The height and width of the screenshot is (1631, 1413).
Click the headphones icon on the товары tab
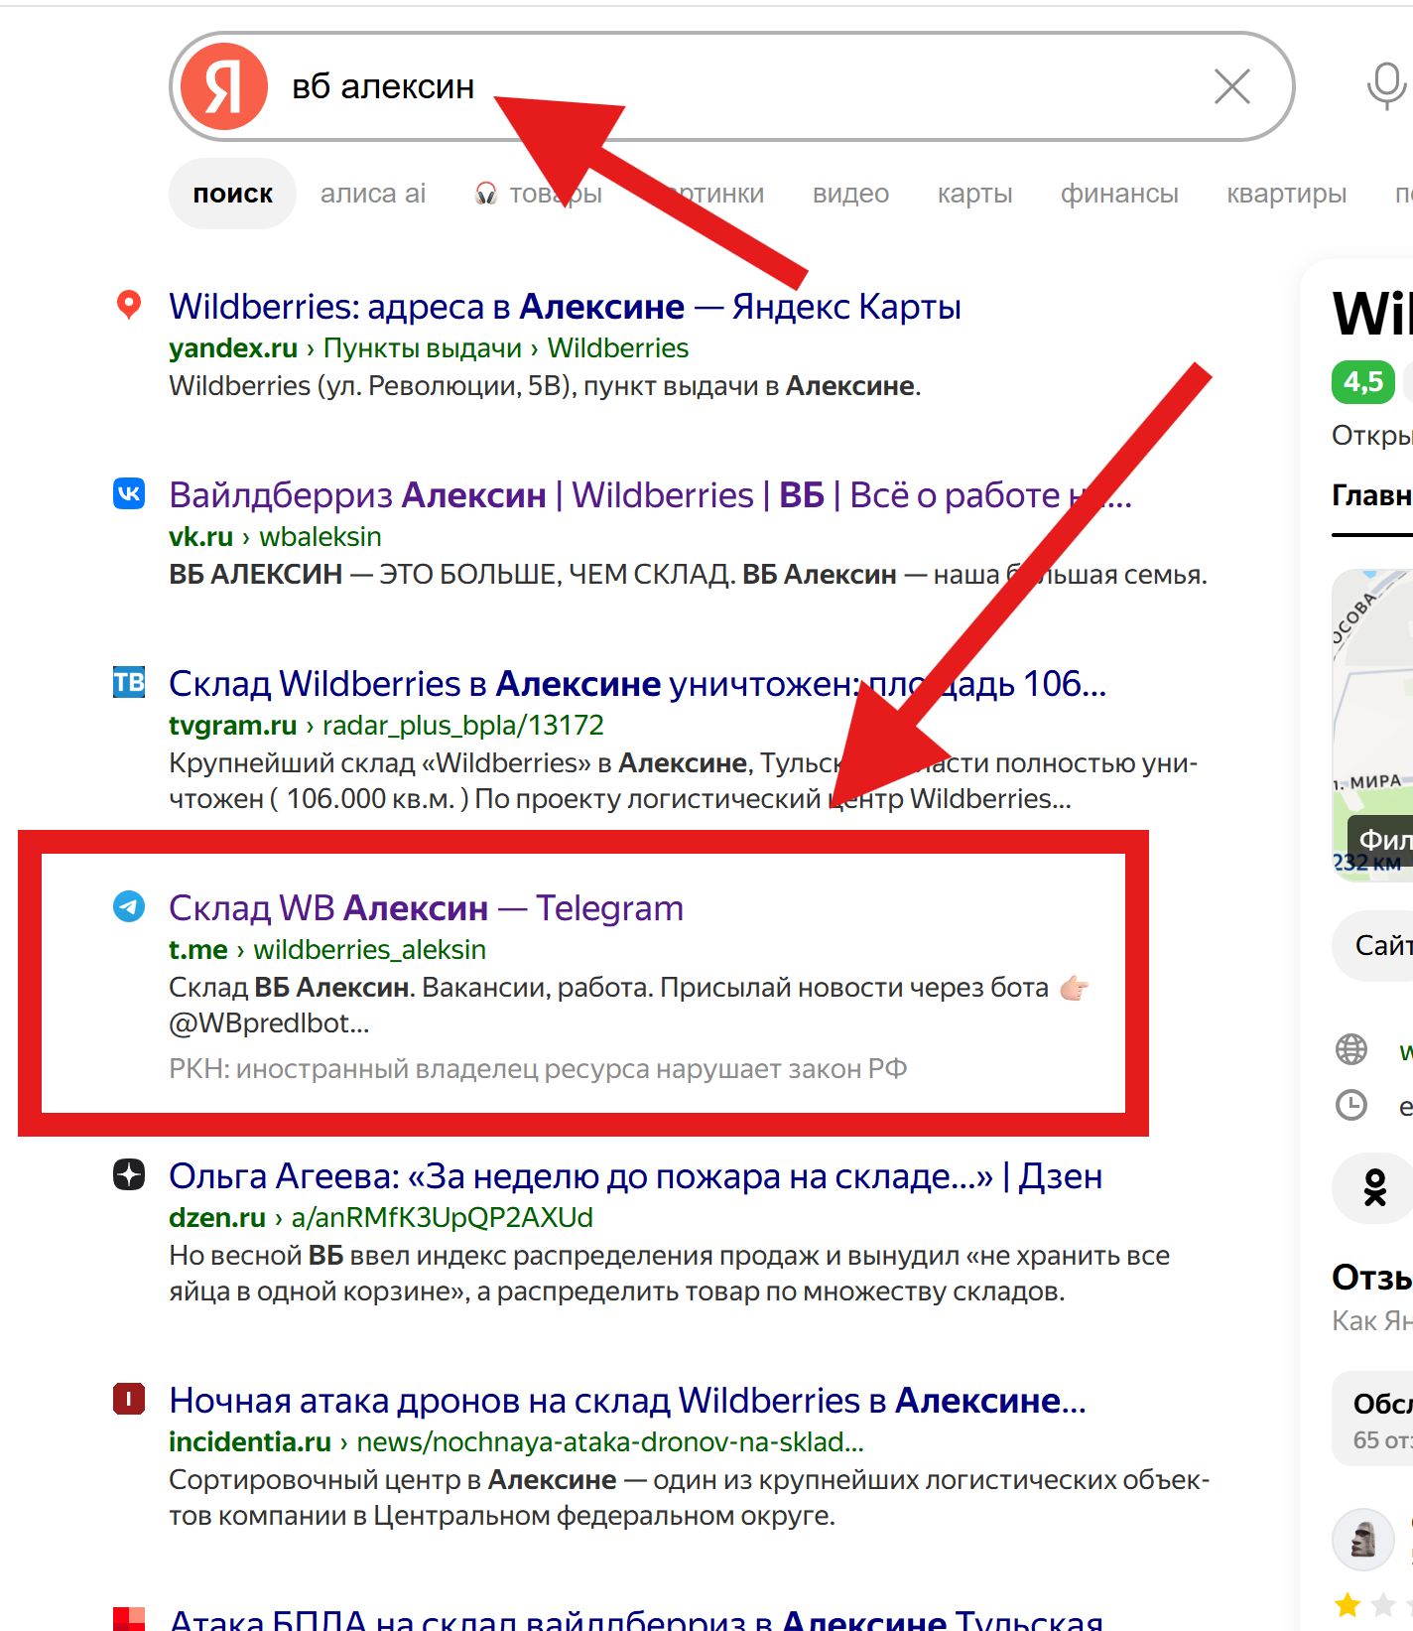(486, 194)
